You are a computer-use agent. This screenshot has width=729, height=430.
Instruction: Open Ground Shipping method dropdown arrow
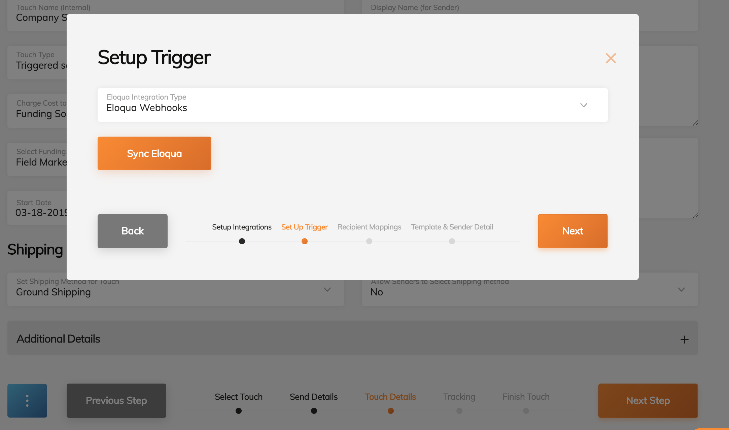(327, 290)
